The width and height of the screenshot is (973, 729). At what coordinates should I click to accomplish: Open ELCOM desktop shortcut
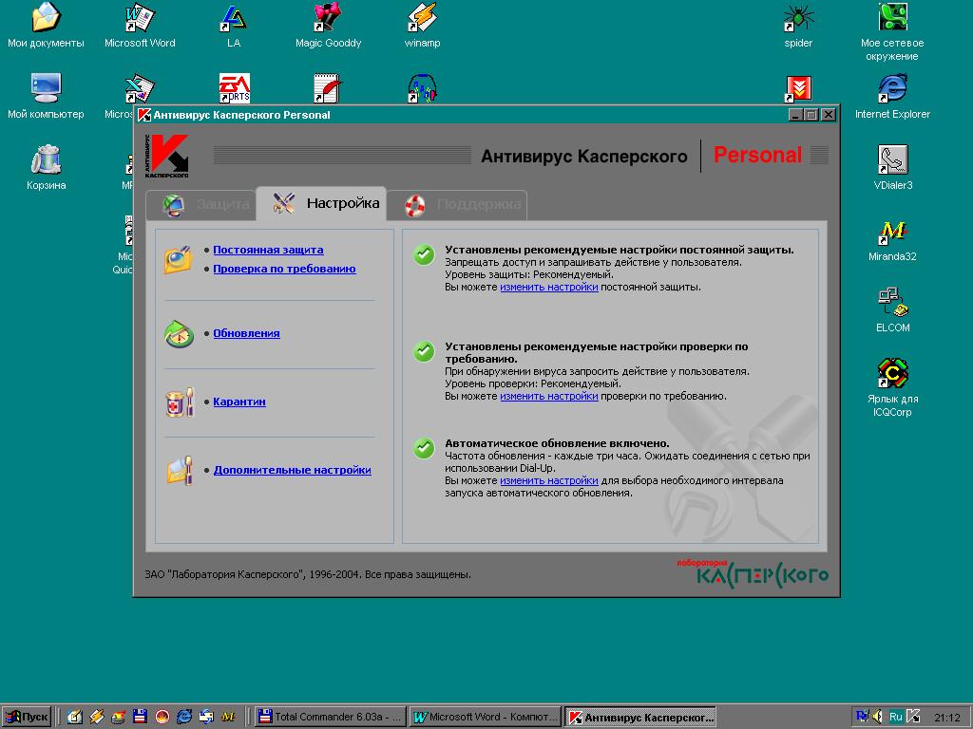click(892, 310)
